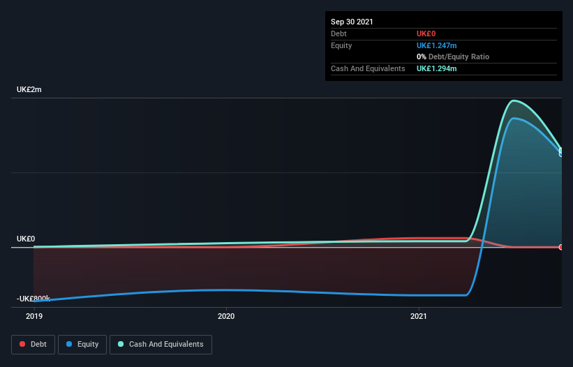Click the Sep 30 2021 tooltip date
The image size is (573, 367).
[352, 22]
